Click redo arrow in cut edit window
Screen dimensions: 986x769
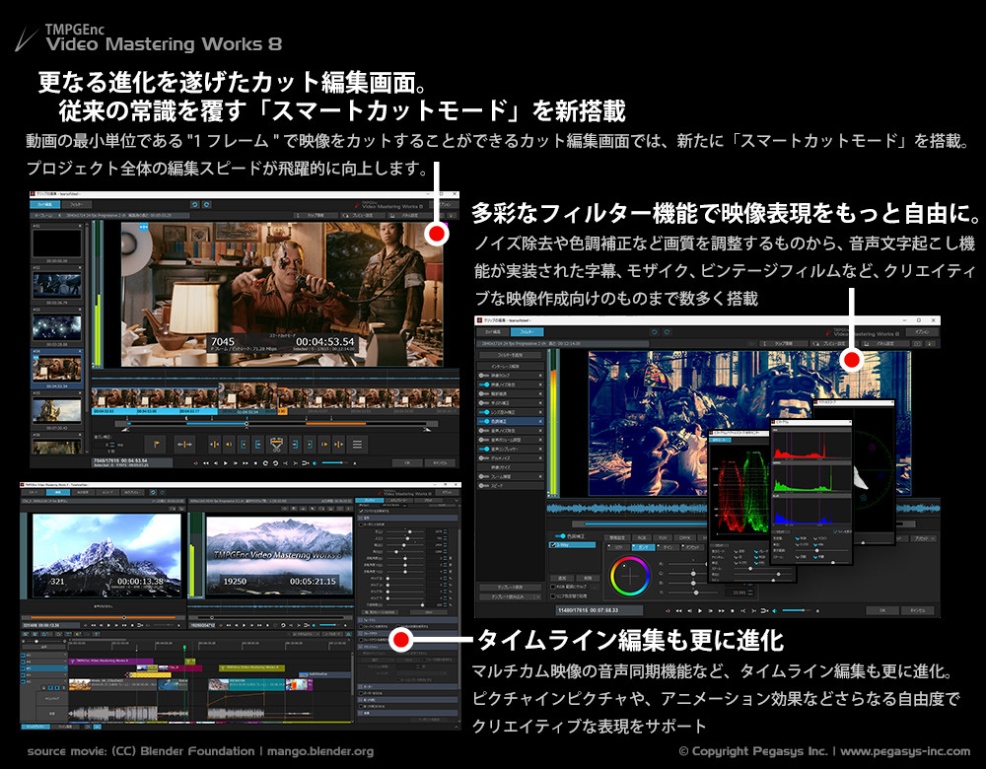(207, 204)
